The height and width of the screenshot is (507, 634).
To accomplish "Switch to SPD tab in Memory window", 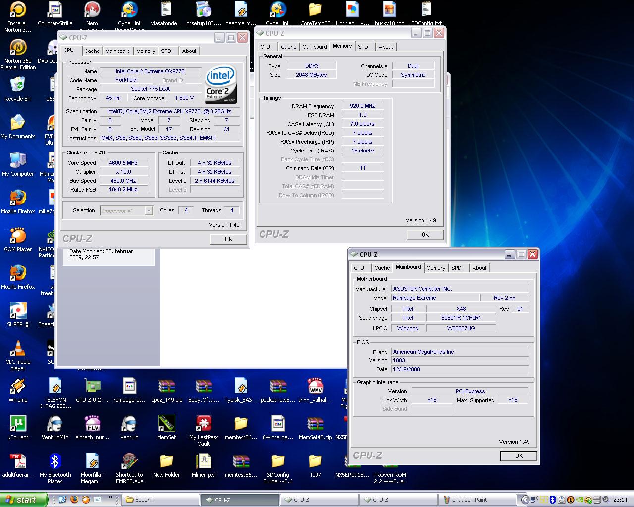I will point(363,47).
